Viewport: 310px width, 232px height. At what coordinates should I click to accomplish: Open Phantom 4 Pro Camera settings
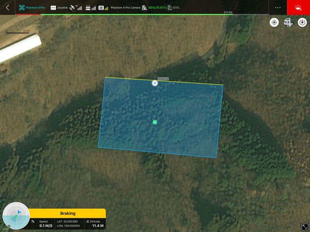(125, 8)
